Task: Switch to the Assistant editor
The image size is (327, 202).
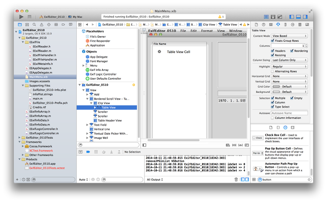Action: [273, 17]
